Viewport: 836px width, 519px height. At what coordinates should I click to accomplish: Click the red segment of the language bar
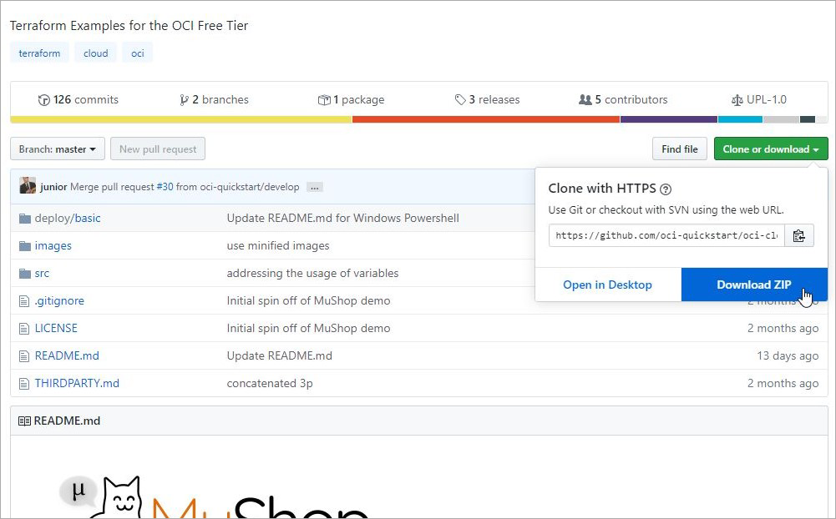[x=486, y=119]
